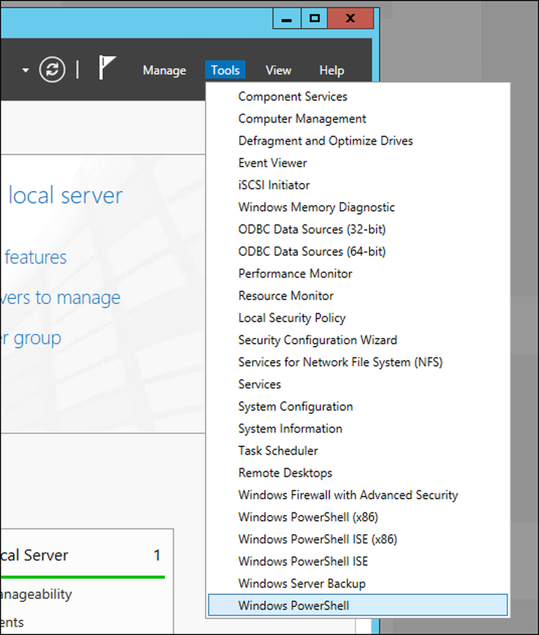Choose Windows PowerShell ISE without x86

click(x=358, y=561)
